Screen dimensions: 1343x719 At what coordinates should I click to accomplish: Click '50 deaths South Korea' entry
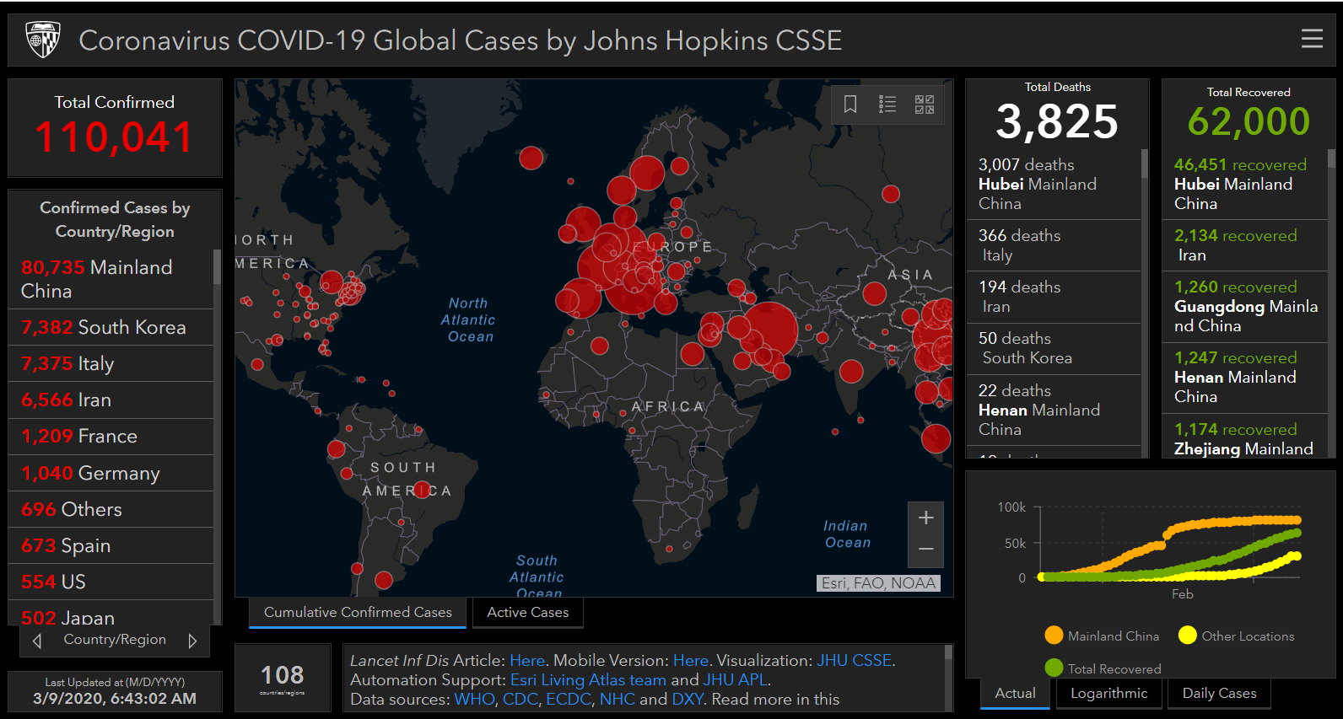(x=1054, y=348)
